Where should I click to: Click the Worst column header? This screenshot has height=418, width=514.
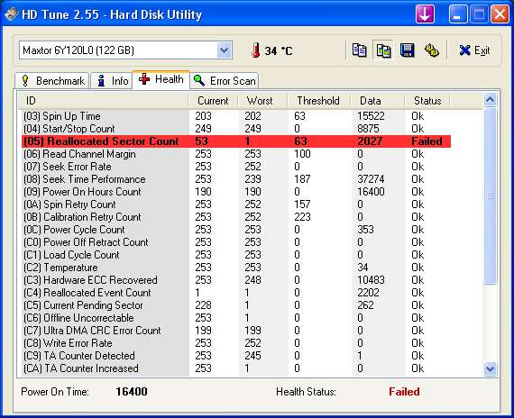click(262, 101)
